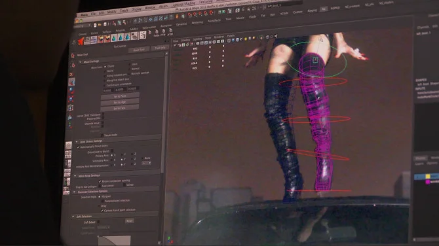
Task: Enable Automatically Orient Joints checkbox
Action: pos(79,147)
